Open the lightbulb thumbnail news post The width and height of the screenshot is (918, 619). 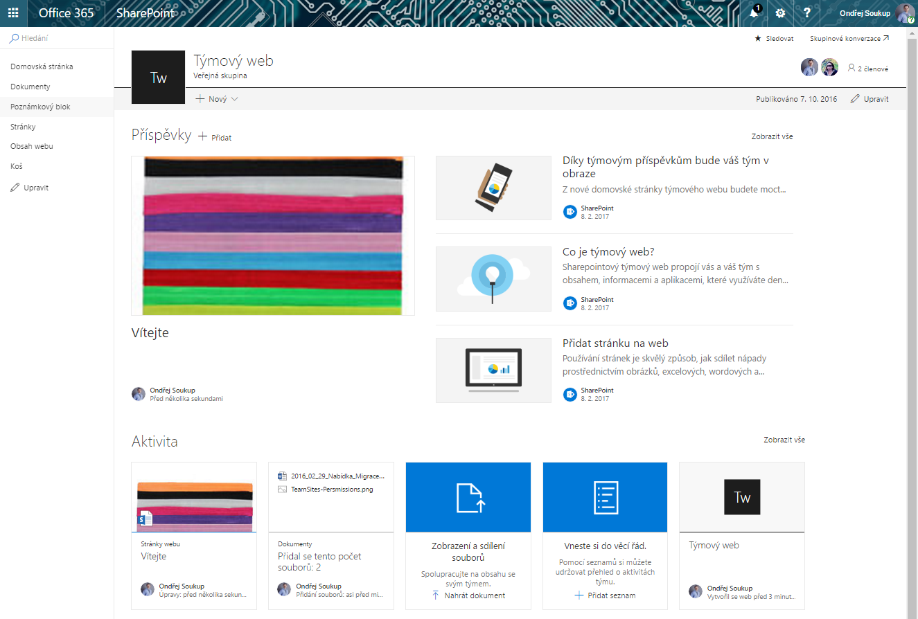[x=493, y=279]
